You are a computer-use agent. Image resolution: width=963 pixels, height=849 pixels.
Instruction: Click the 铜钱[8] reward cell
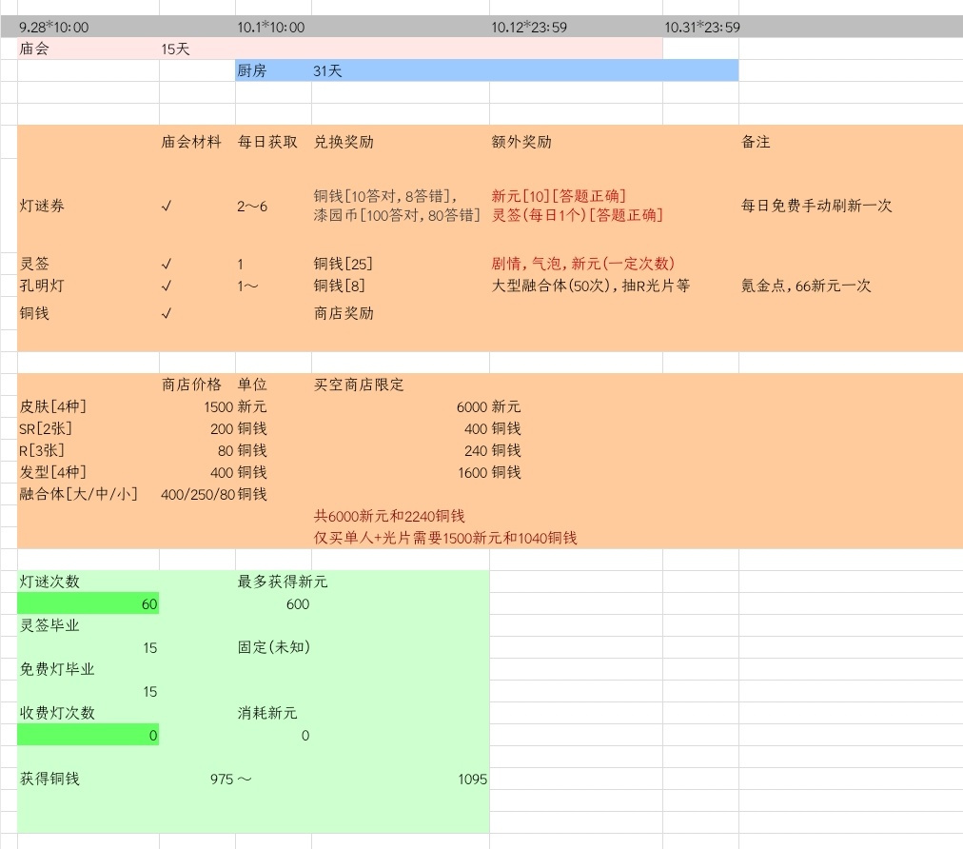tap(339, 286)
